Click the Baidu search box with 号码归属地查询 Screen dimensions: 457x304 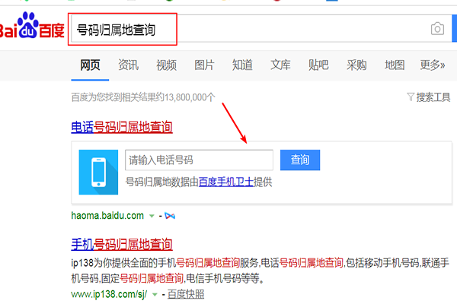pos(261,29)
